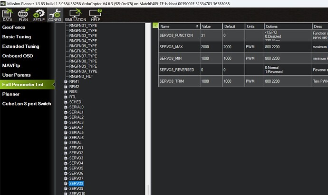
Task: Expand the SCHED parameter group
Action: 66,102
